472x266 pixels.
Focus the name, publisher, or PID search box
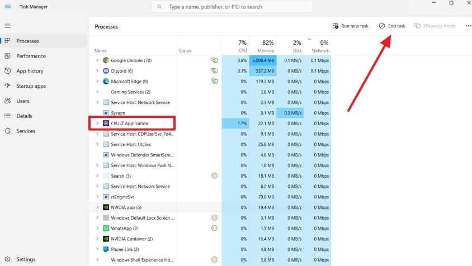point(232,7)
